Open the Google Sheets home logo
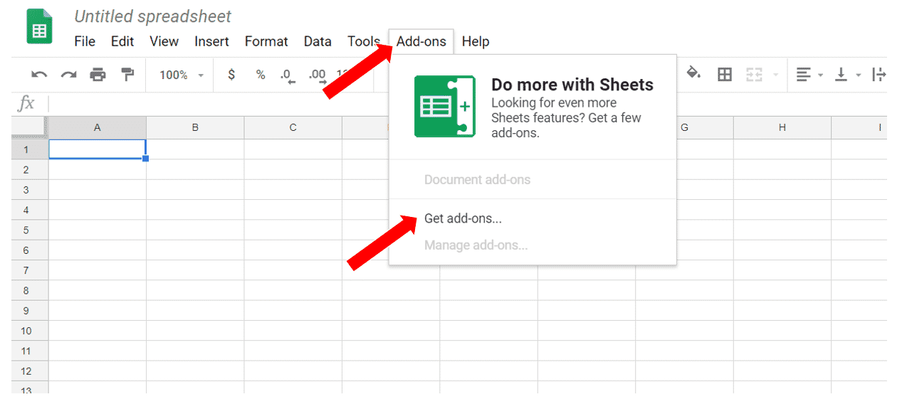The width and height of the screenshot is (907, 409). (x=39, y=27)
